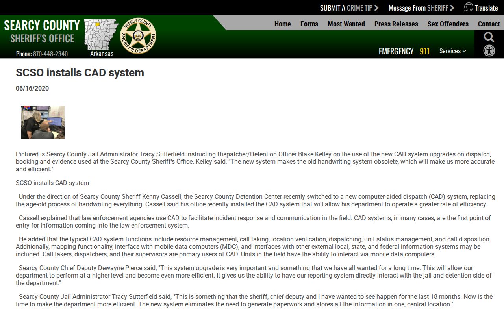The image size is (504, 315).
Task: Open the Forms menu item
Action: click(309, 24)
